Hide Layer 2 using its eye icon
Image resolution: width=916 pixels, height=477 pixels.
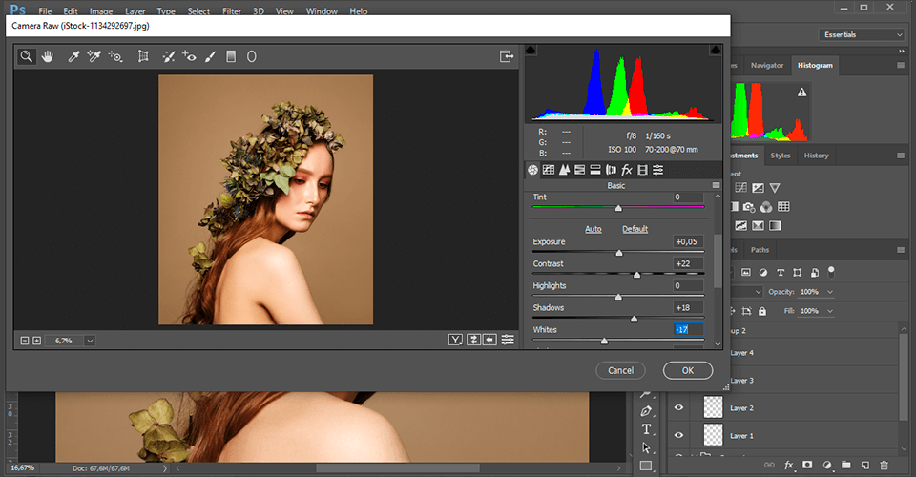pos(679,407)
